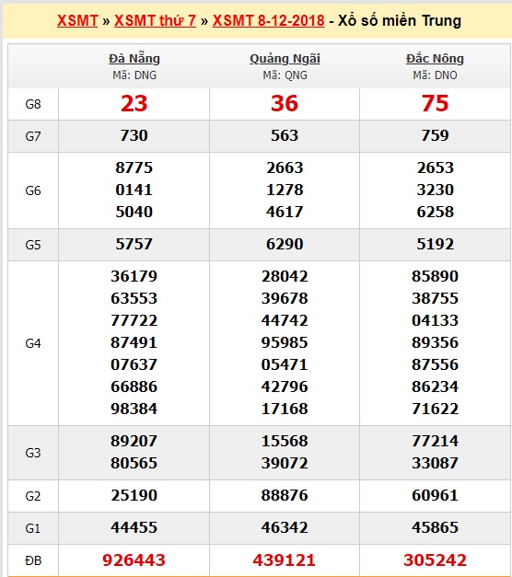Select Đà Nẵng G1 number 44455
512x577 pixels.
[x=134, y=527]
